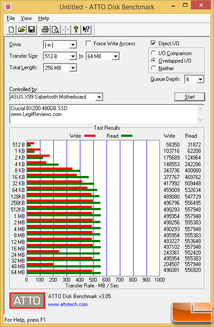This screenshot has width=214, height=327.
Task: Visit the www.attotech.com link
Action: (68, 304)
